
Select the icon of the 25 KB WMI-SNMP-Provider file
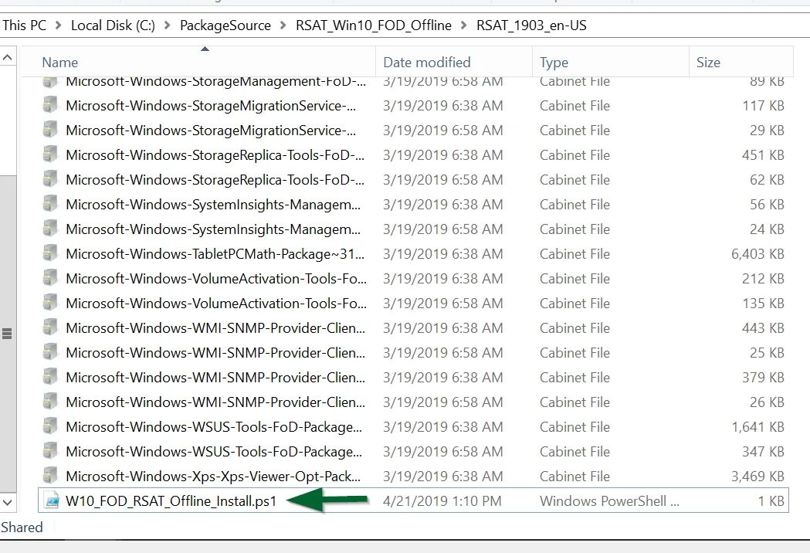click(50, 352)
